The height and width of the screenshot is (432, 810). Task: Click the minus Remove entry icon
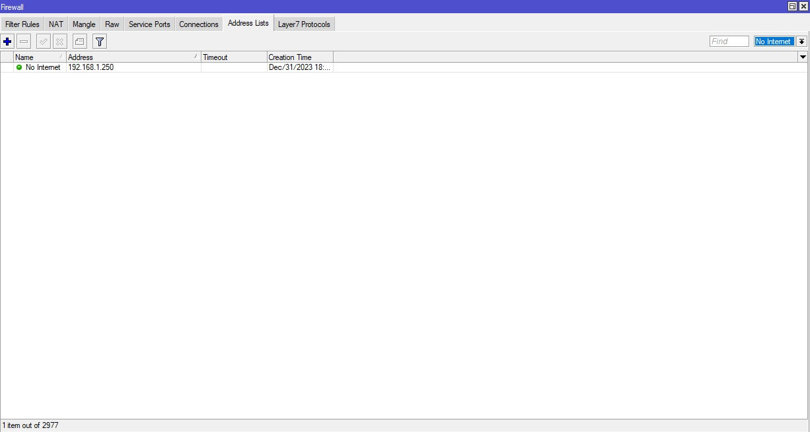click(24, 42)
